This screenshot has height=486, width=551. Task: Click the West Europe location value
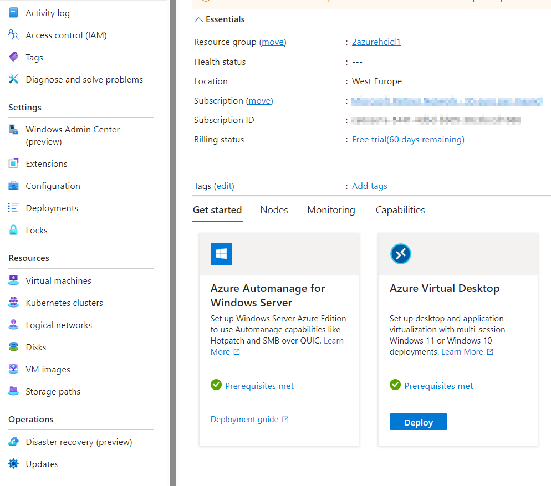coord(377,81)
